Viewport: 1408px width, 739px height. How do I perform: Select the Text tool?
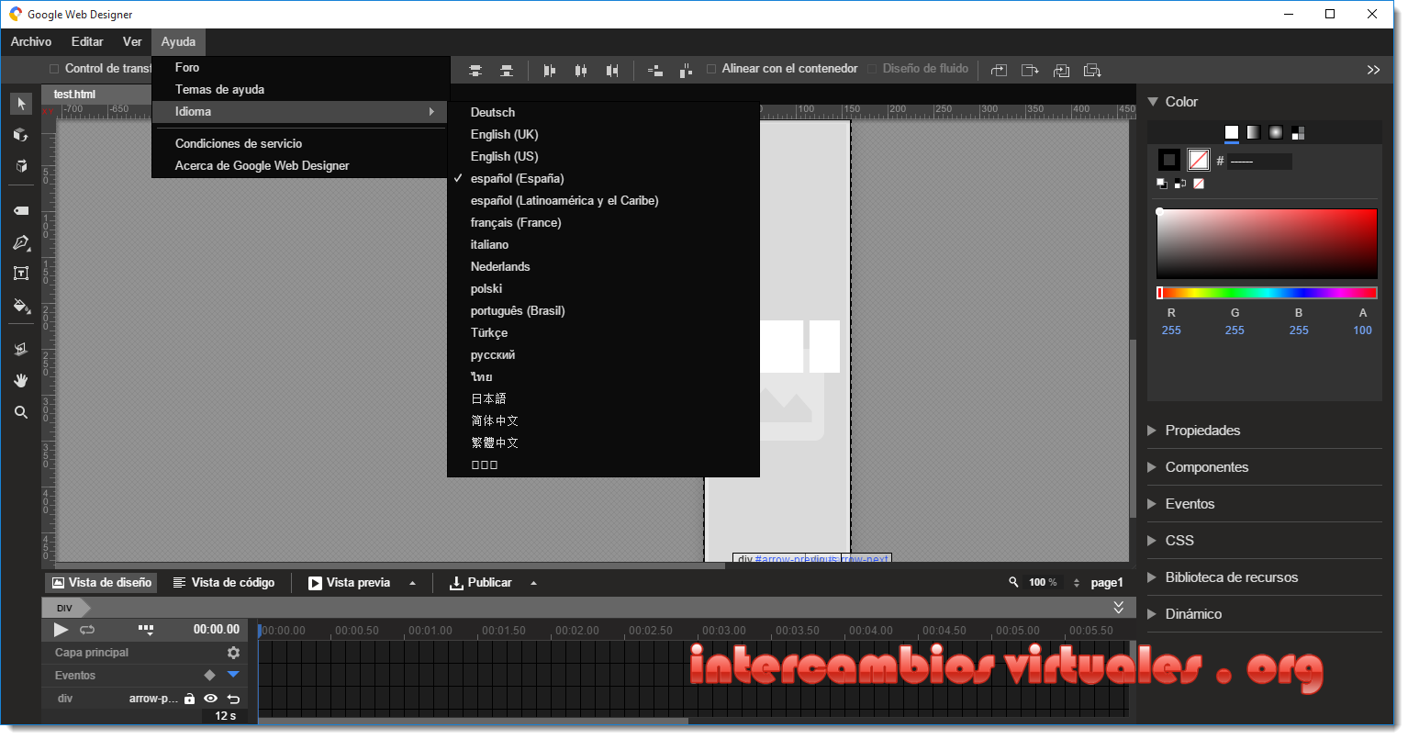(x=21, y=274)
